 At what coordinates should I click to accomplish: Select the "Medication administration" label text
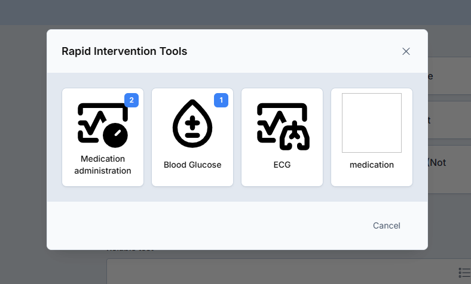click(103, 165)
